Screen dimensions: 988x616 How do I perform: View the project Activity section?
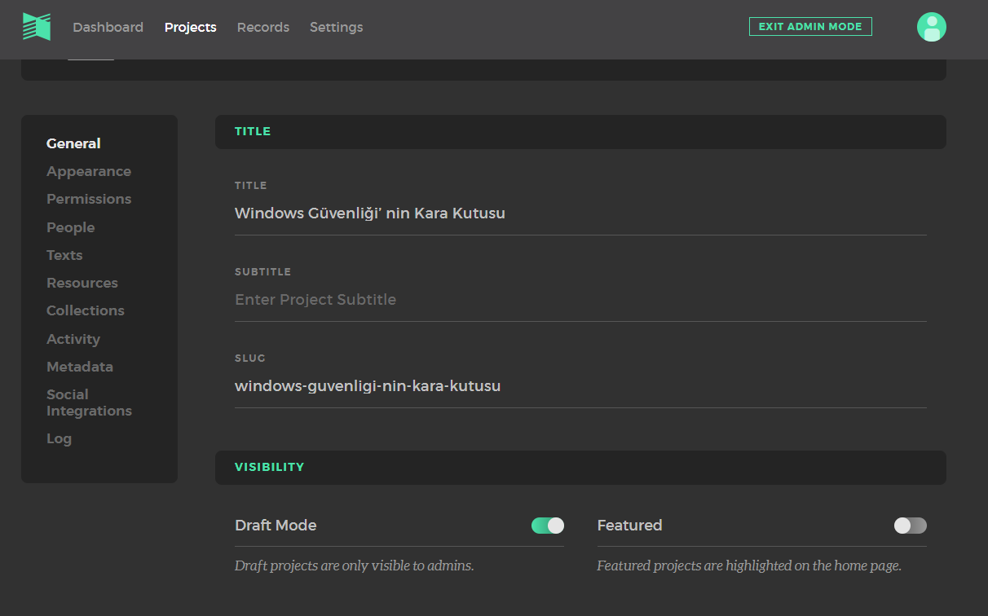[73, 339]
